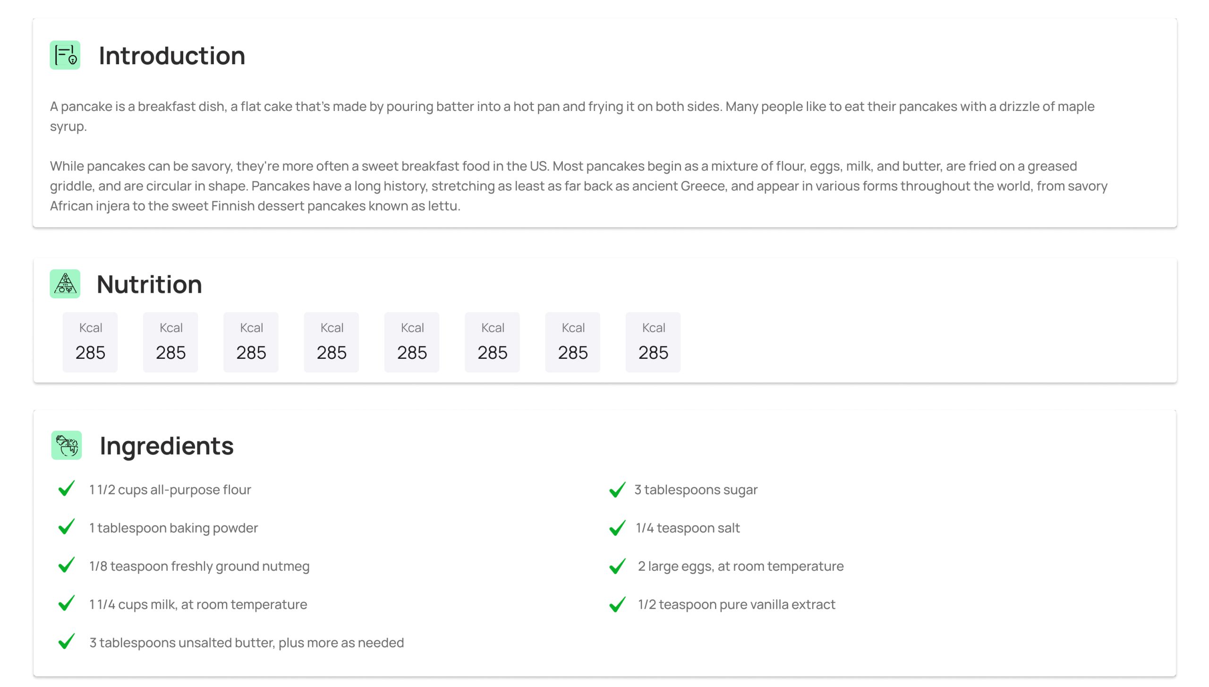Click the '3 tablespoons unsalted butter' text
The height and width of the screenshot is (687, 1209).
(x=247, y=643)
